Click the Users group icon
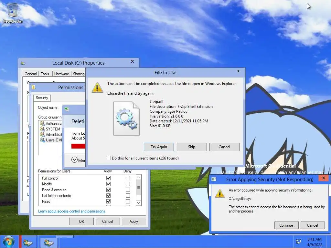Viewport: 331px width, 248px height. pyautogui.click(x=43, y=140)
